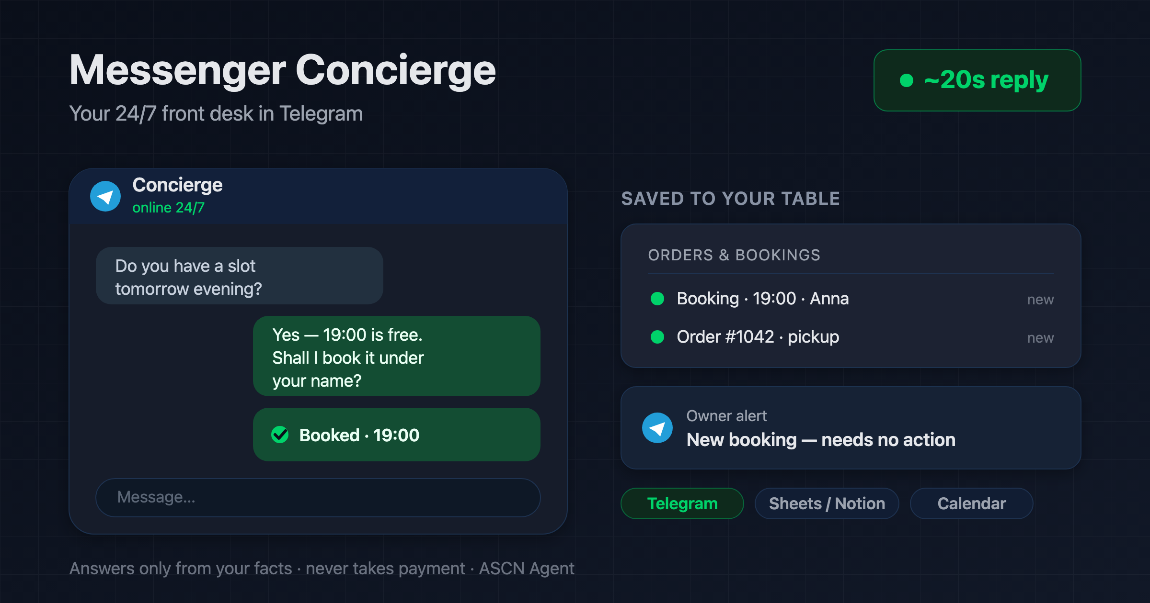Focus the Message... input field
The height and width of the screenshot is (603, 1150).
pyautogui.click(x=318, y=498)
